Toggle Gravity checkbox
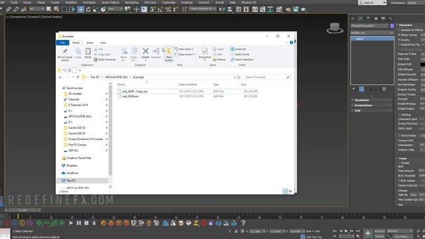This screenshot has height=239, width=425. [x=399, y=40]
